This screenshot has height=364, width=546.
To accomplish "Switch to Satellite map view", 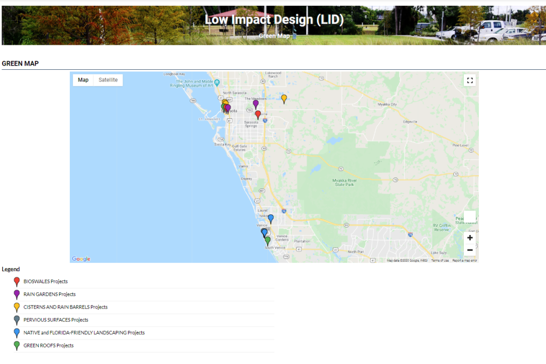I will (108, 80).
